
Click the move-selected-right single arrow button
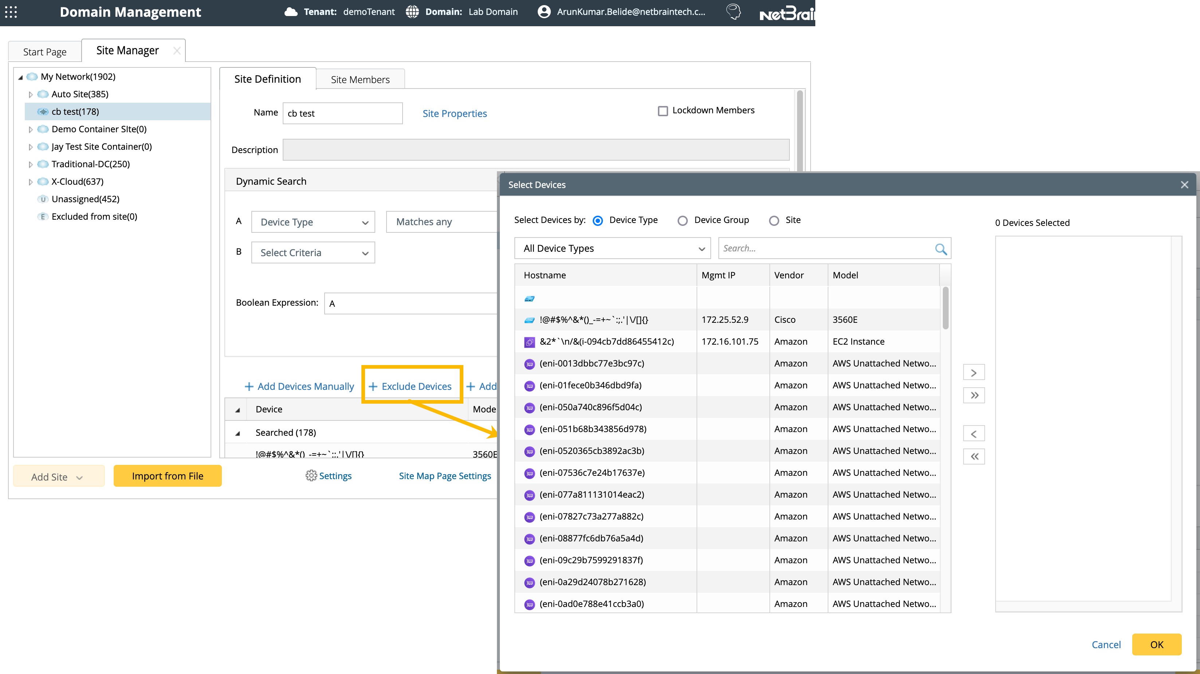pos(974,373)
